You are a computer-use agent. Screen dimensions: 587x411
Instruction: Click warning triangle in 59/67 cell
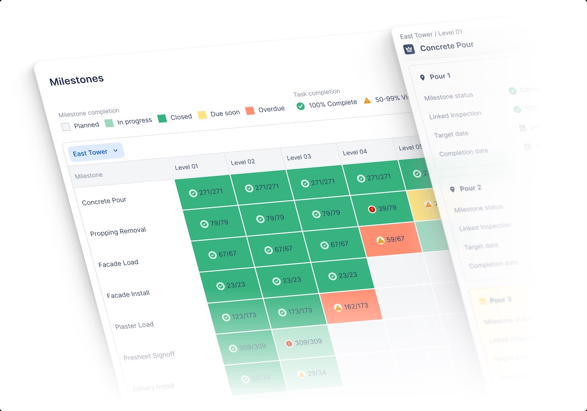coord(380,240)
